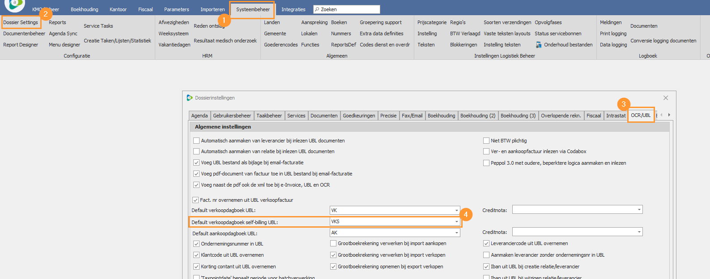The width and height of the screenshot is (710, 279).
Task: Open Creditnota dropdown beside aankoopdagboek UBL
Action: tap(639, 232)
